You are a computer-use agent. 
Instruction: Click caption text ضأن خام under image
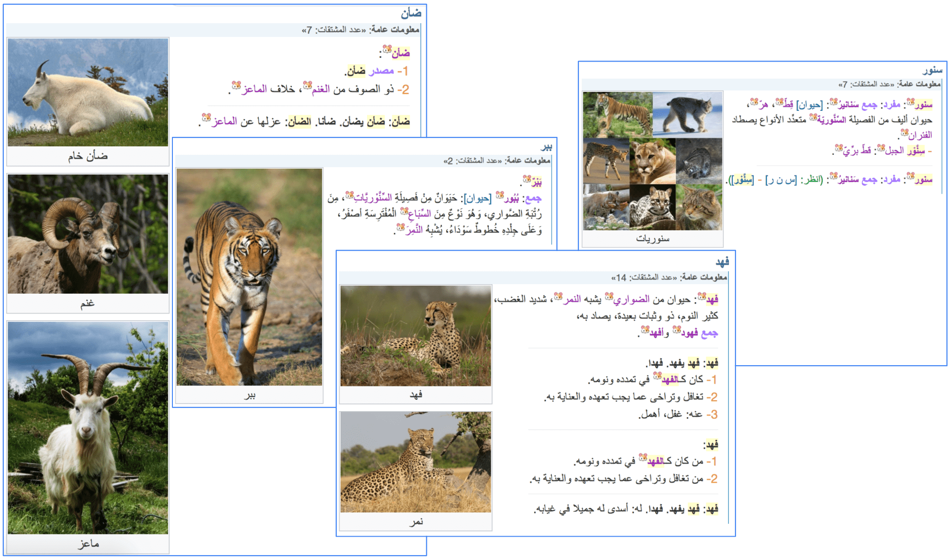[x=88, y=156]
